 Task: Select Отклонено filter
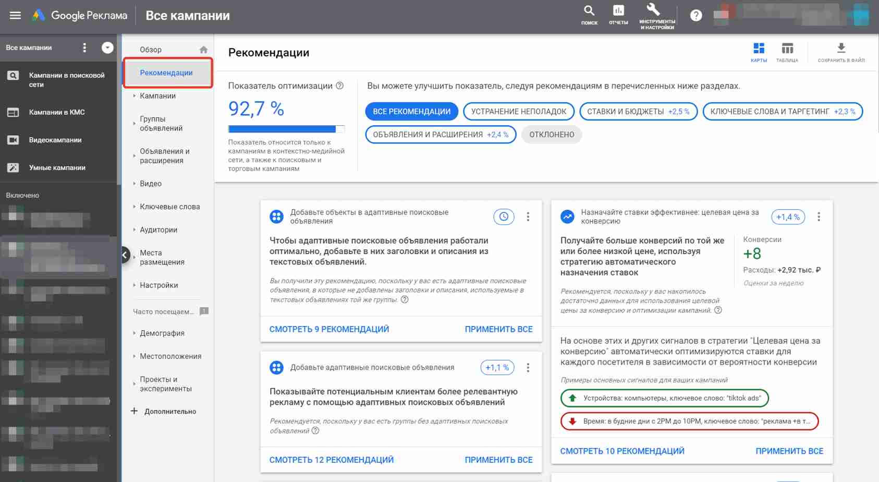tap(552, 135)
